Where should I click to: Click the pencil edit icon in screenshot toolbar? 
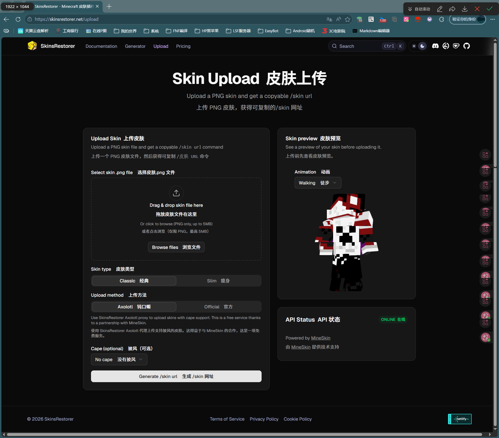coord(440,9)
